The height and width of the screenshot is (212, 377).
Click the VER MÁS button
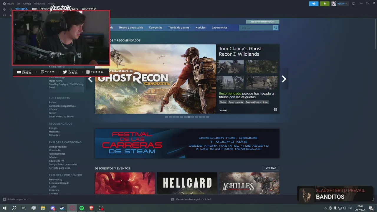[x=271, y=168]
